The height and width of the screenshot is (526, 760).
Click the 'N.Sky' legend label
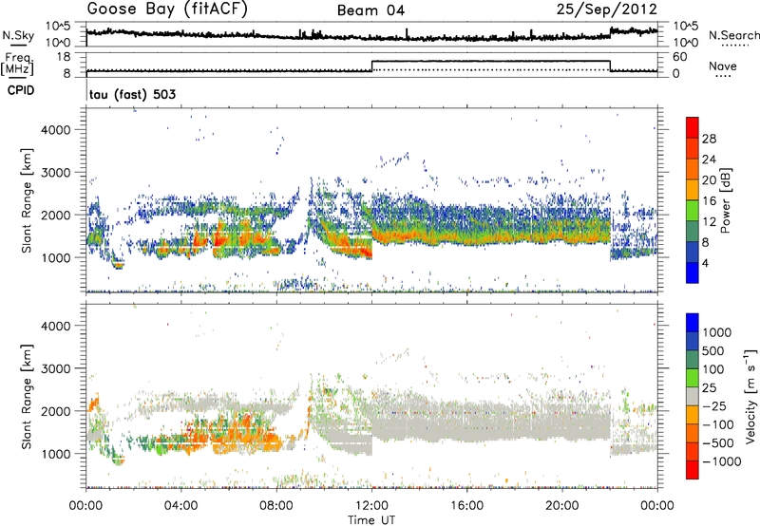(x=18, y=35)
